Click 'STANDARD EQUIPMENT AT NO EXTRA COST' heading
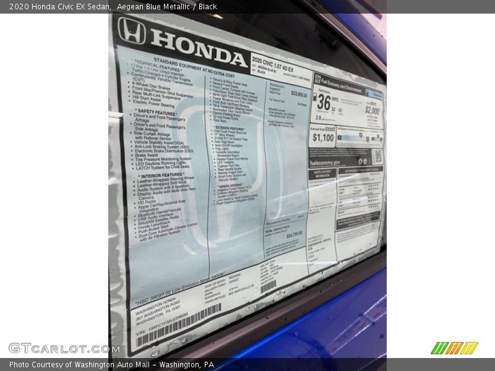The height and width of the screenshot is (371, 495). tap(194, 67)
